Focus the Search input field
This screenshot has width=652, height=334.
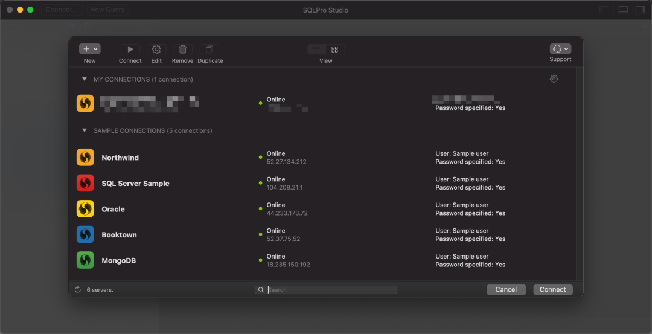(x=326, y=290)
